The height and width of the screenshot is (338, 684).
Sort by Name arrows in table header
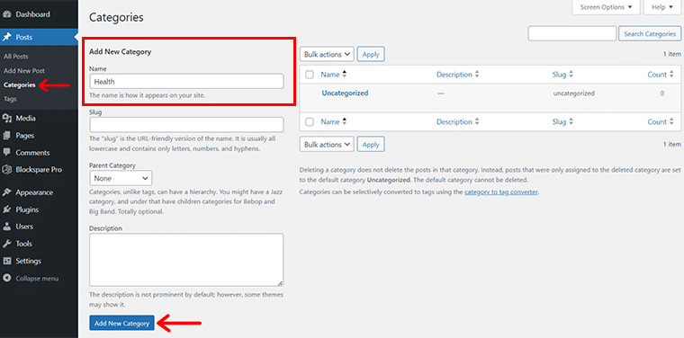tap(344, 75)
